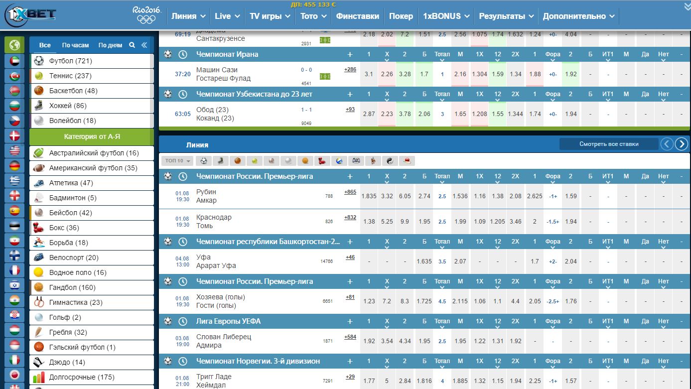
Task: Click the right arrow to scroll Линия leagues
Action: (x=682, y=143)
